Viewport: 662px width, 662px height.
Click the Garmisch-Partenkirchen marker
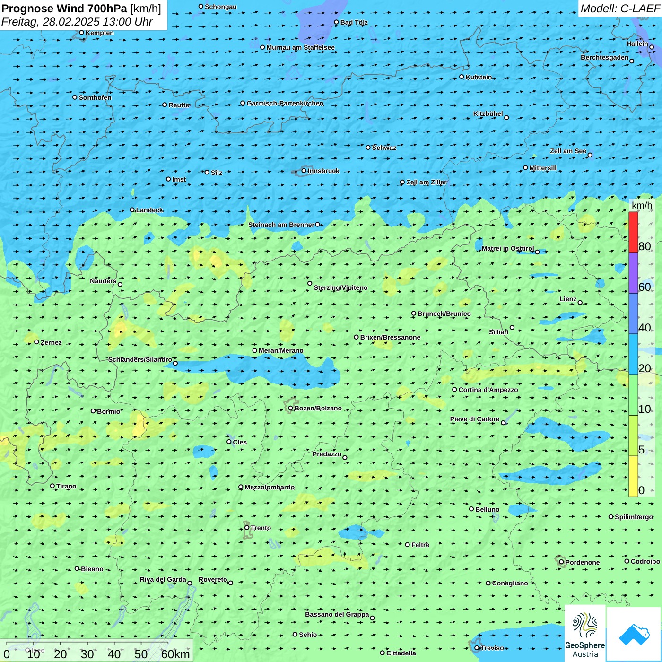pos(243,103)
